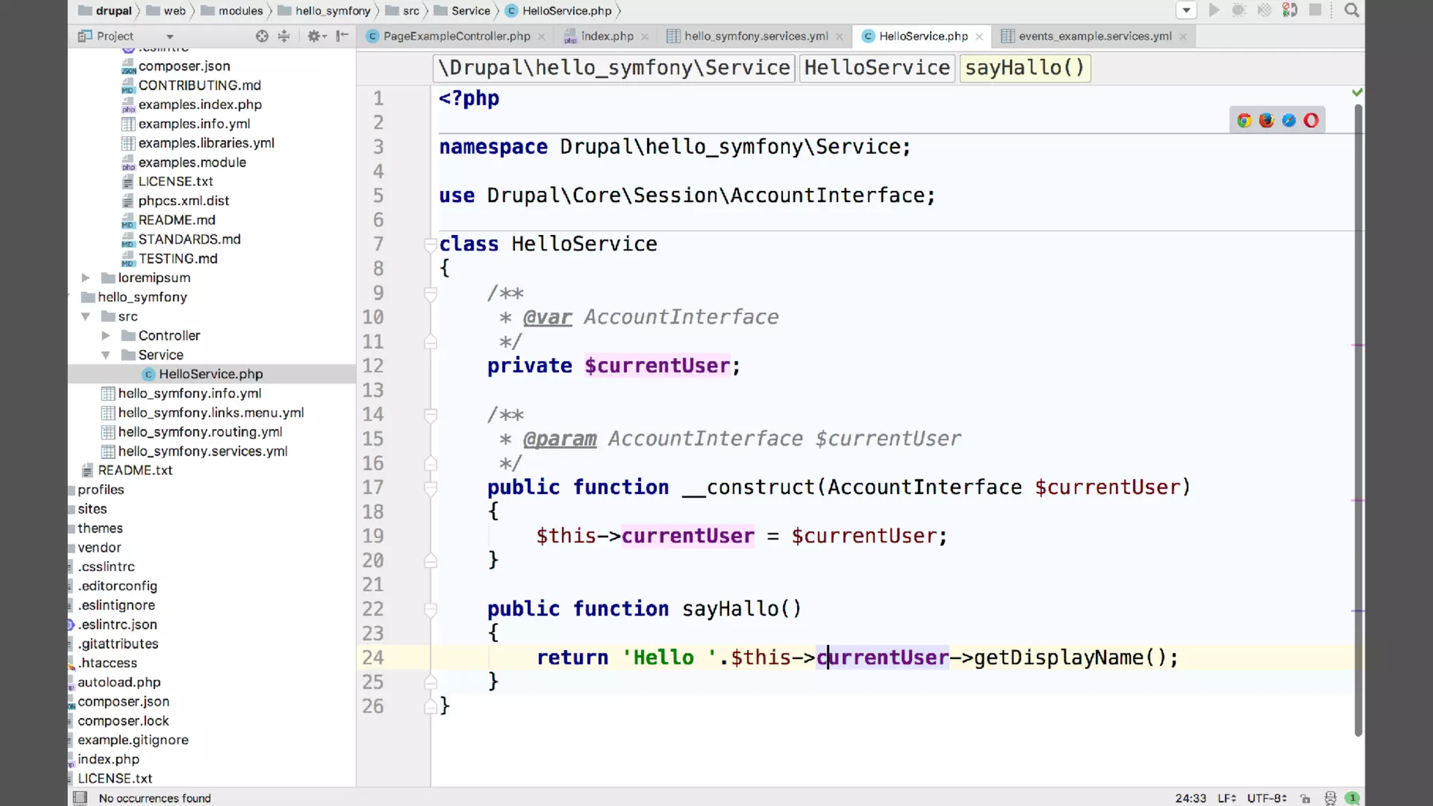Switch to hello_symfony.services.yml tab
The image size is (1433, 806).
[x=756, y=36]
